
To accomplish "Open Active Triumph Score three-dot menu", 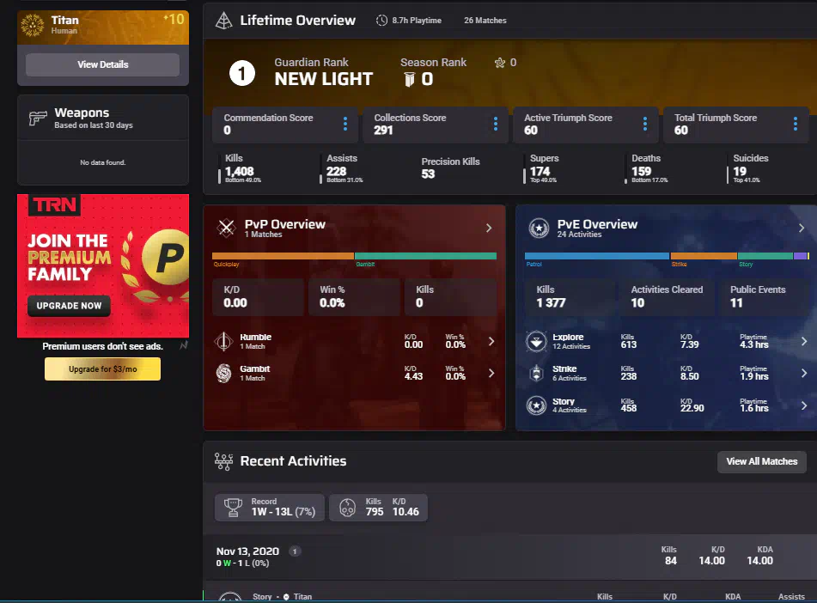I will pos(646,125).
